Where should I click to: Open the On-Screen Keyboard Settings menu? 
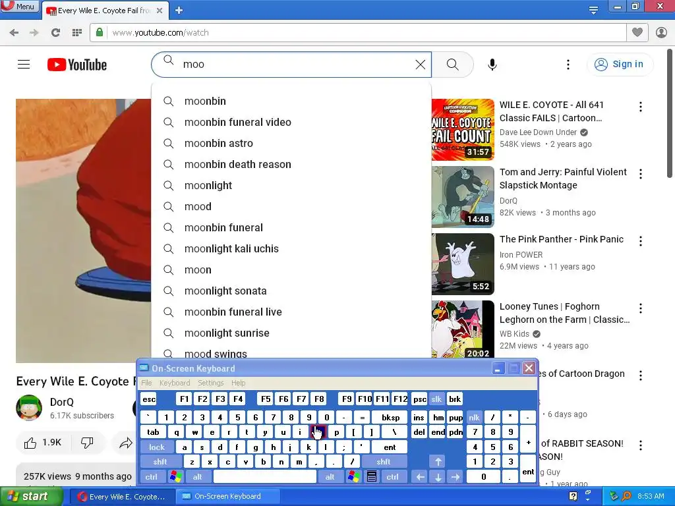210,383
